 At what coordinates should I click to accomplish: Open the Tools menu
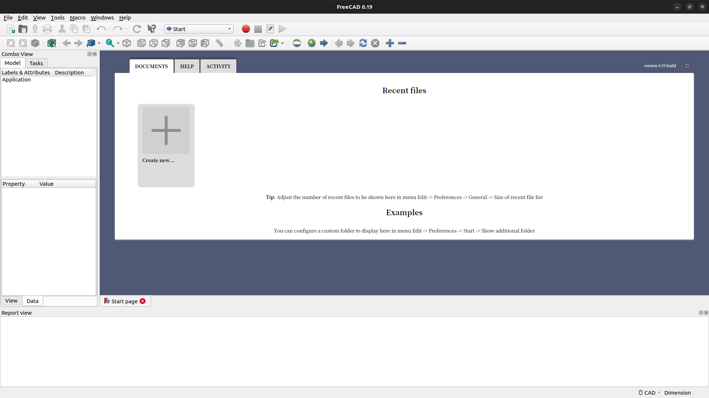pos(58,18)
